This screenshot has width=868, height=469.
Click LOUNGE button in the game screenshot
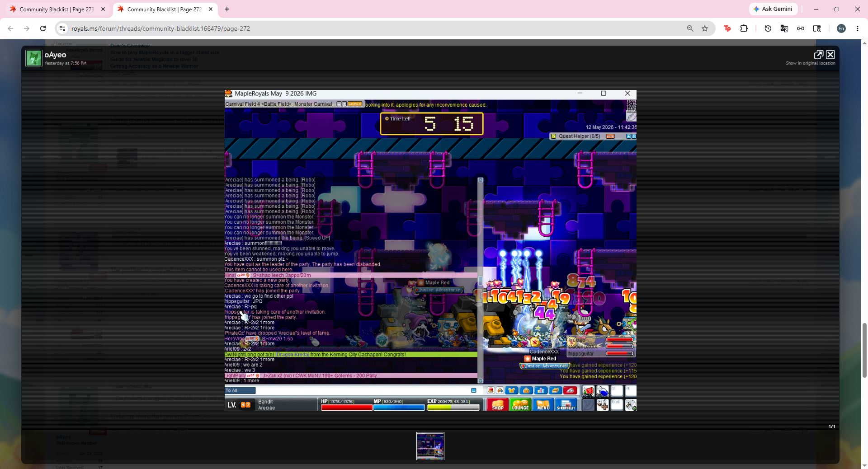pos(520,405)
